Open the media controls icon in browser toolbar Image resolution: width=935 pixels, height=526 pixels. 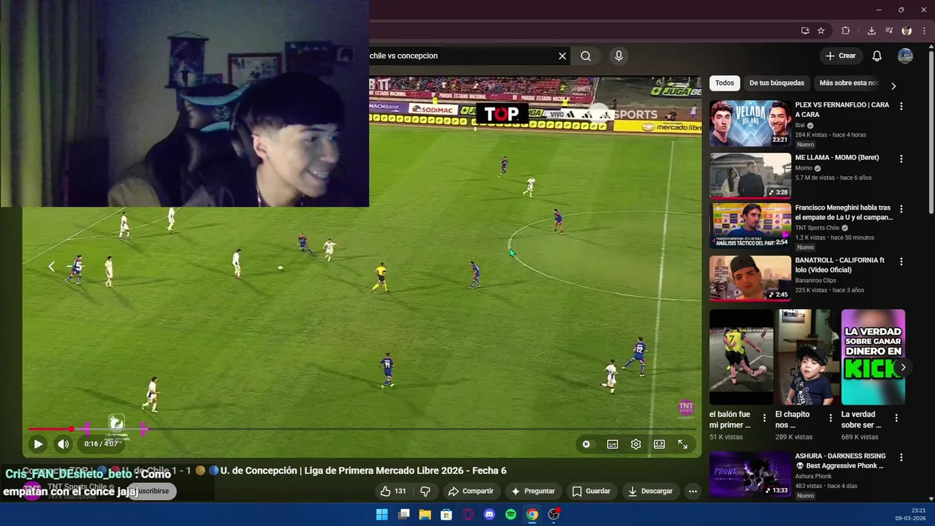click(x=889, y=31)
